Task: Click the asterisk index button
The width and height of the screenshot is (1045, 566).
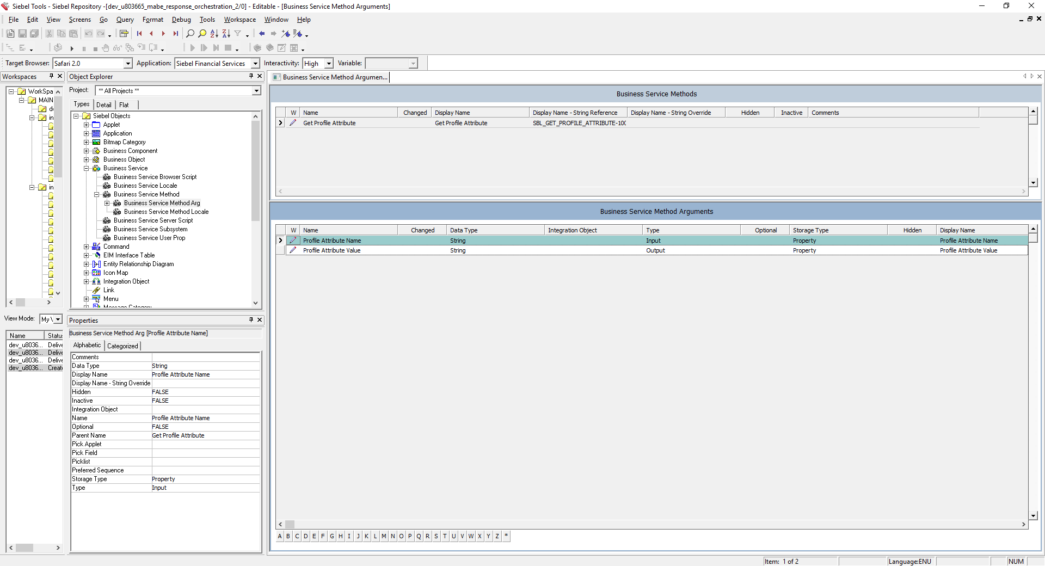Action: pyautogui.click(x=506, y=536)
